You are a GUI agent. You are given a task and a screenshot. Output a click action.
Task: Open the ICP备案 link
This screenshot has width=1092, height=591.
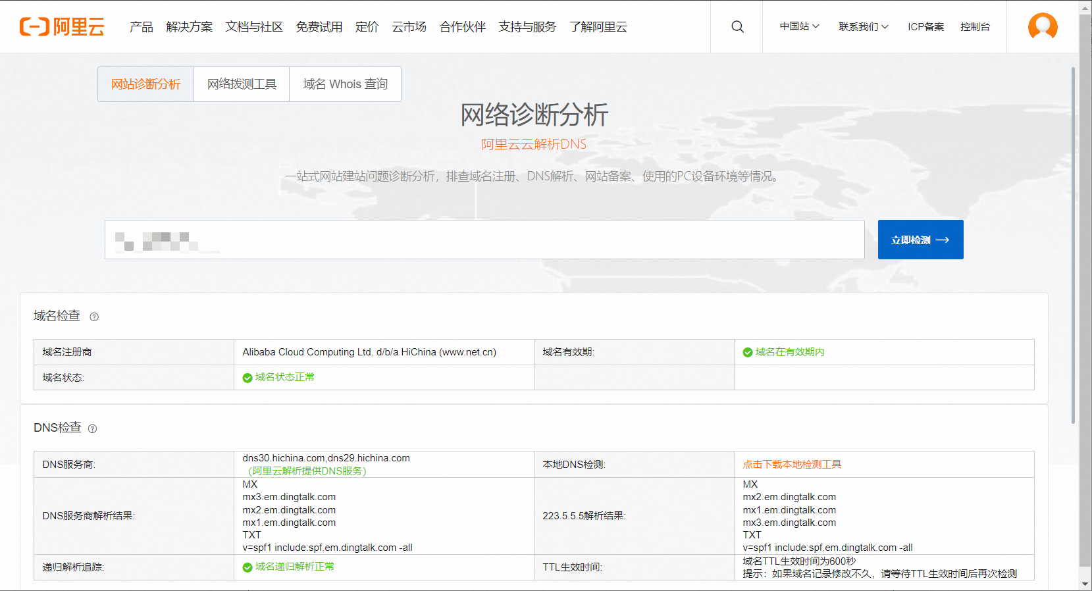(926, 26)
